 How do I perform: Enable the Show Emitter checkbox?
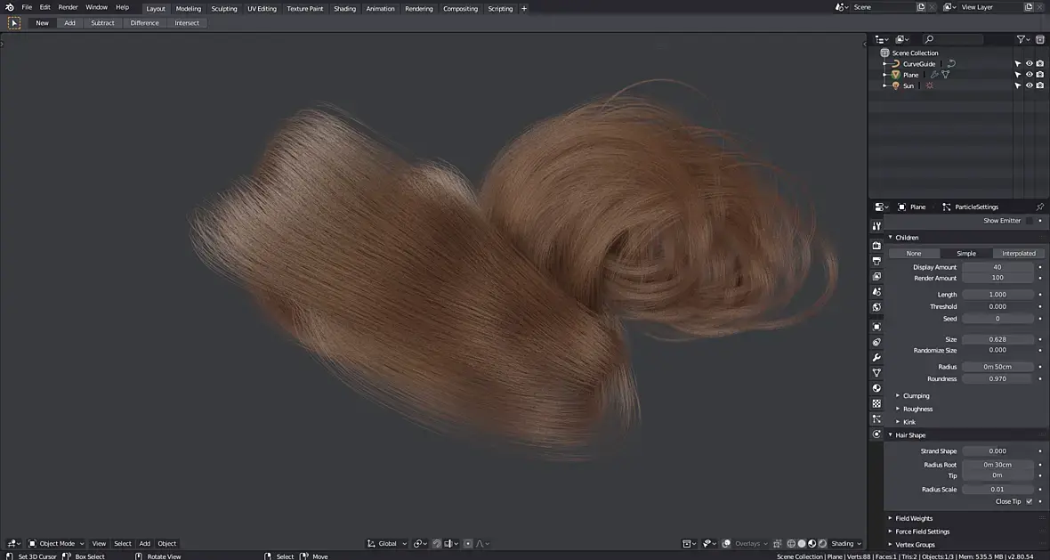pyautogui.click(x=1030, y=221)
